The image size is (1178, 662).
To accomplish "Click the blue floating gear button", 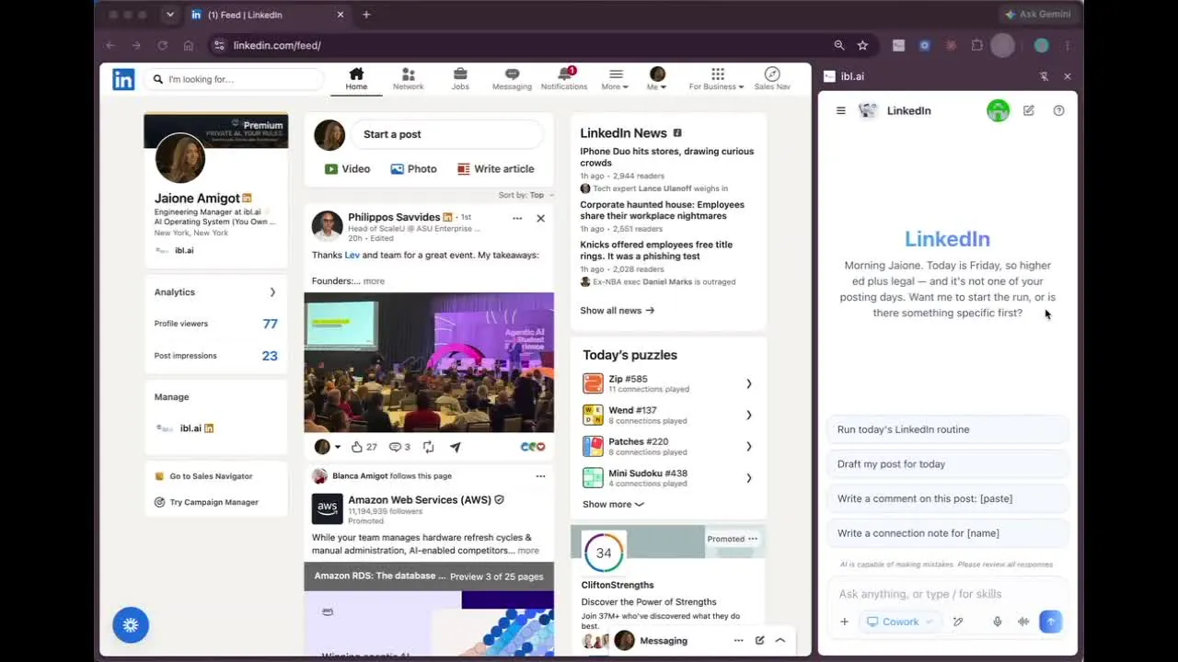I will pos(131,625).
